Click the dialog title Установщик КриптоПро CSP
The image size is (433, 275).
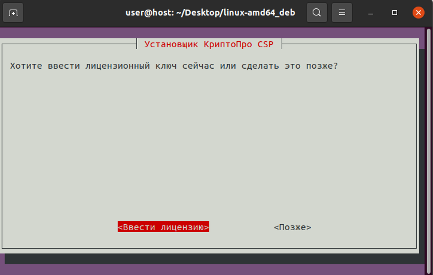[209, 44]
